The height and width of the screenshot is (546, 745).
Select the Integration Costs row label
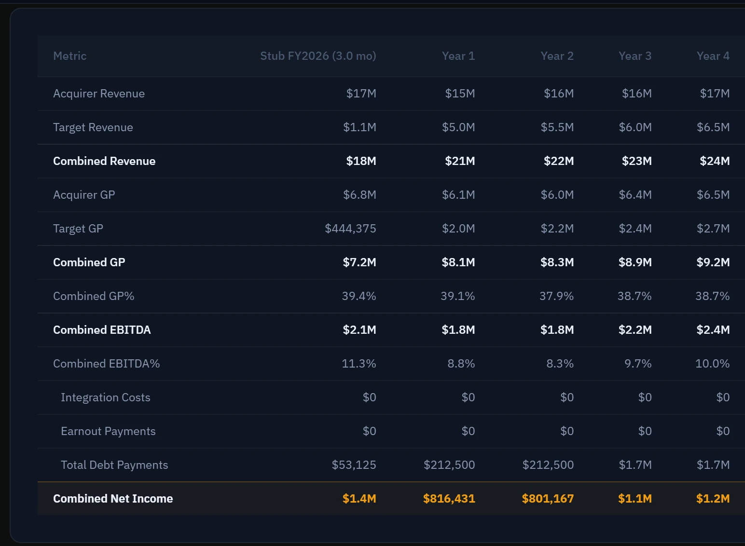coord(106,397)
